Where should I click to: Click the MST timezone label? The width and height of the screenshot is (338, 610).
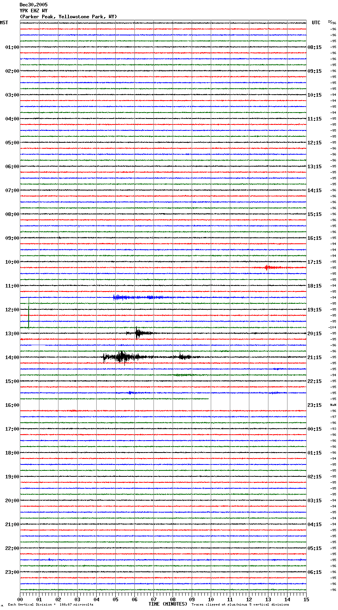[x=4, y=23]
